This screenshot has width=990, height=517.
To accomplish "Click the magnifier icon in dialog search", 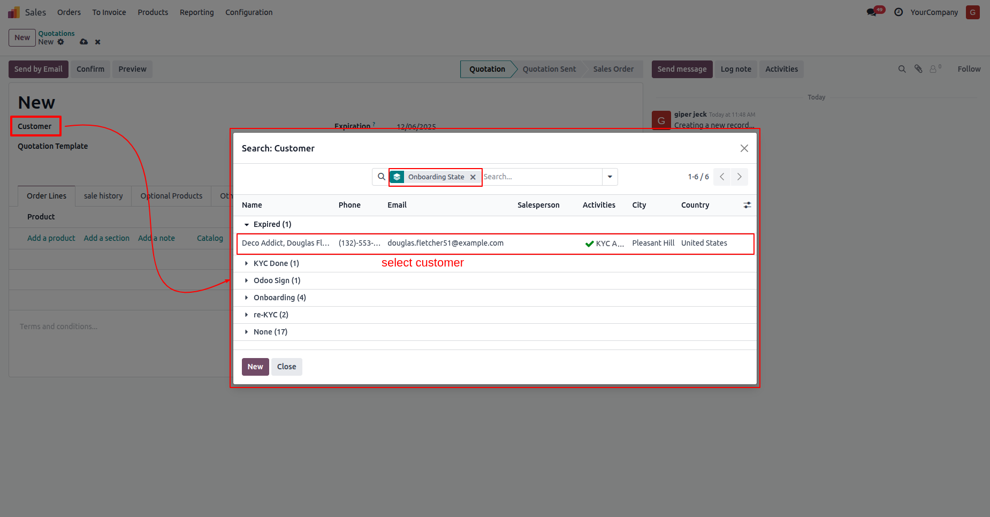I will tap(381, 177).
